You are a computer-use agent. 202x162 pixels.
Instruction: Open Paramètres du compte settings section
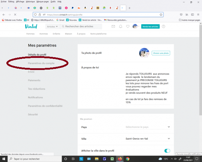click(41, 63)
